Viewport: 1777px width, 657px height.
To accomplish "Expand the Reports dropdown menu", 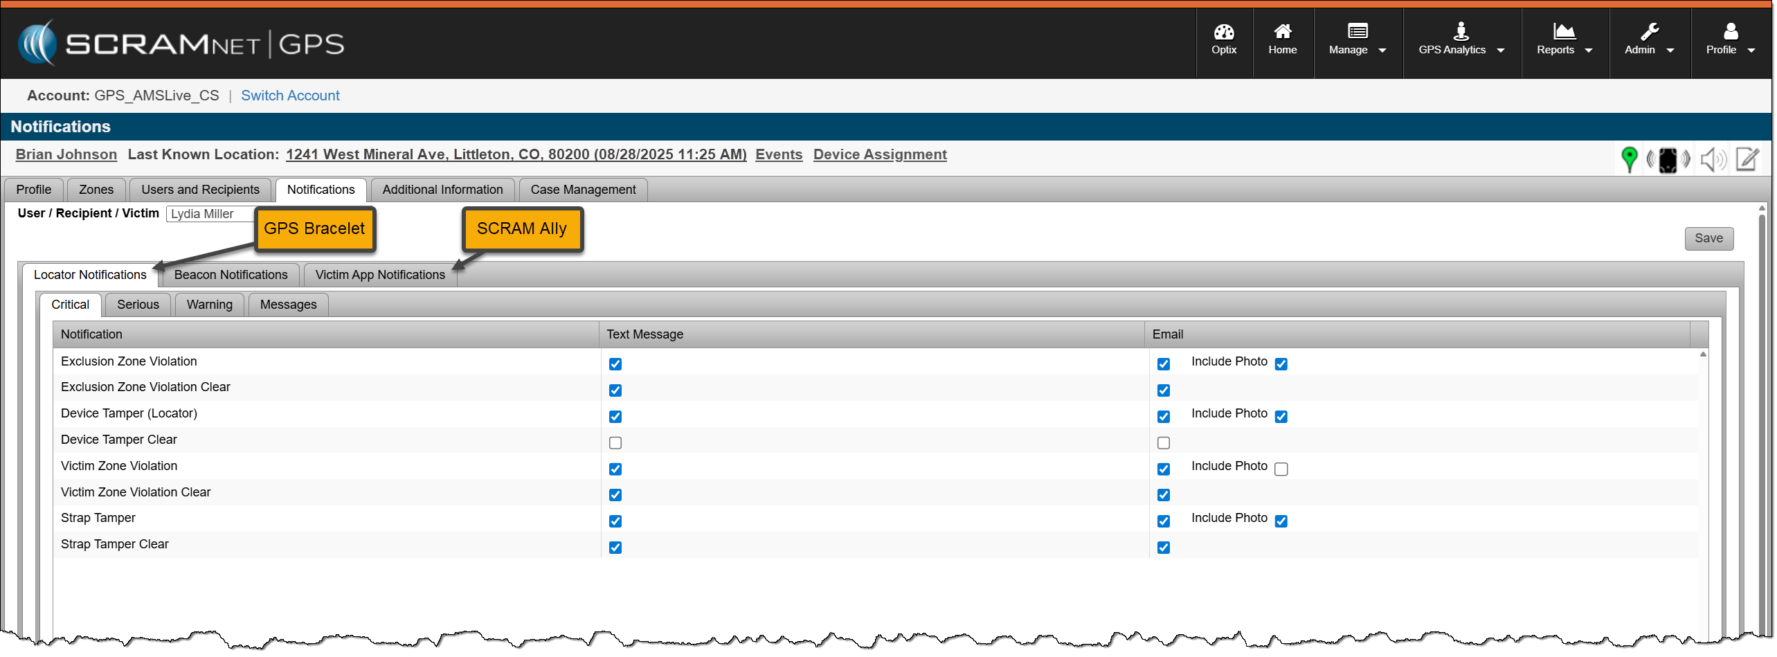I will (x=1564, y=39).
